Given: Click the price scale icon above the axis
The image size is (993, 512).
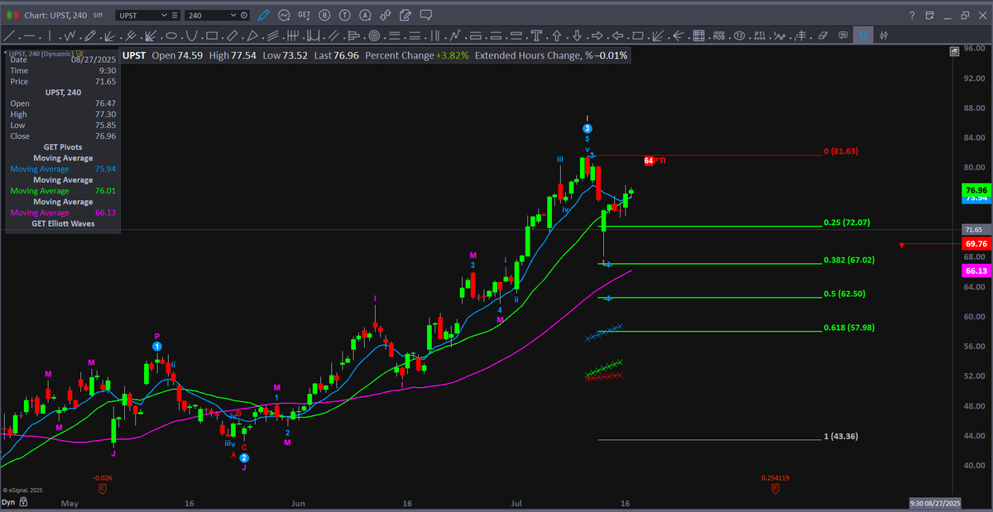Looking at the screenshot, I should 955,50.
